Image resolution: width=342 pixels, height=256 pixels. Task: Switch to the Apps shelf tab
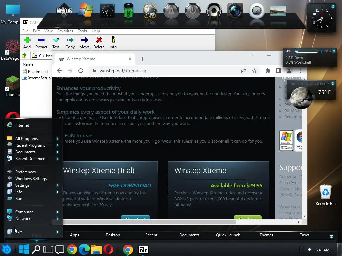[74, 235]
